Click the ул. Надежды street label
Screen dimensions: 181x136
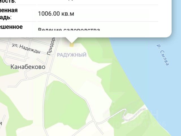pos(26,48)
